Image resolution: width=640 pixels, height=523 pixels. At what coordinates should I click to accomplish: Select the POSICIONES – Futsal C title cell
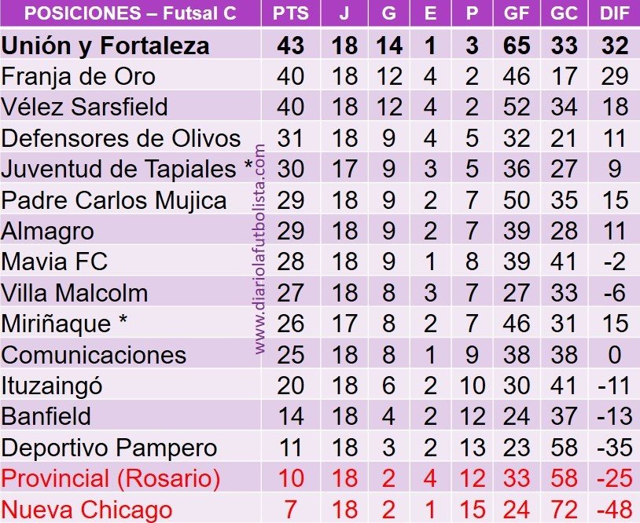(131, 13)
